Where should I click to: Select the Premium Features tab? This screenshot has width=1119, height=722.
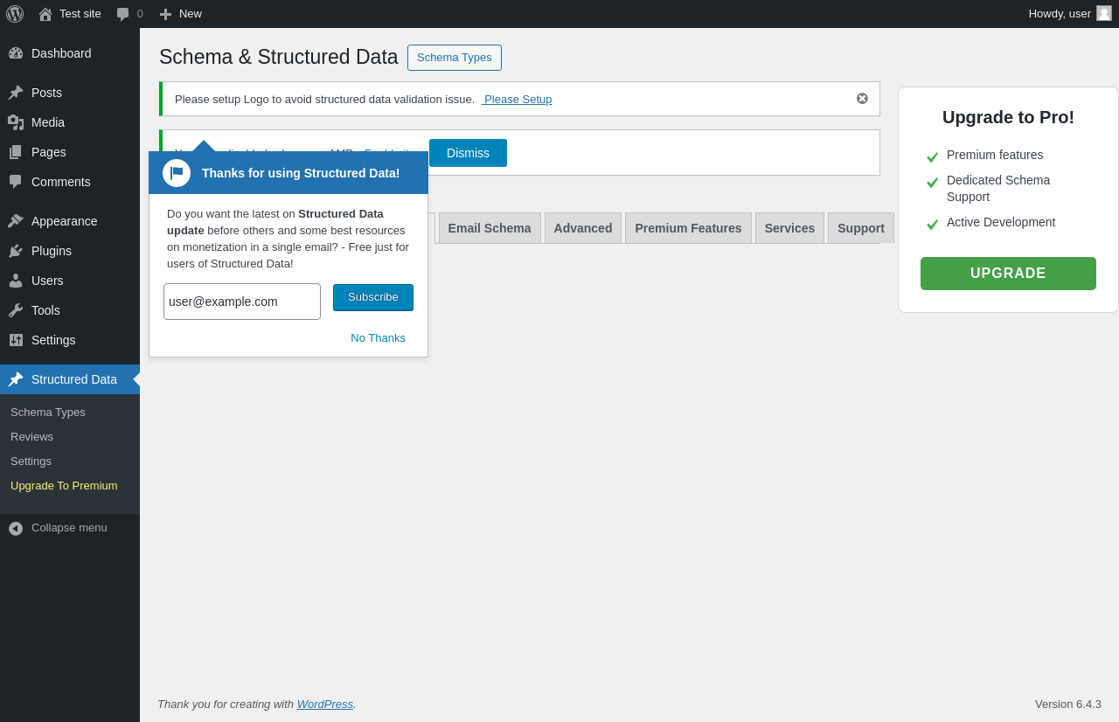click(x=688, y=228)
